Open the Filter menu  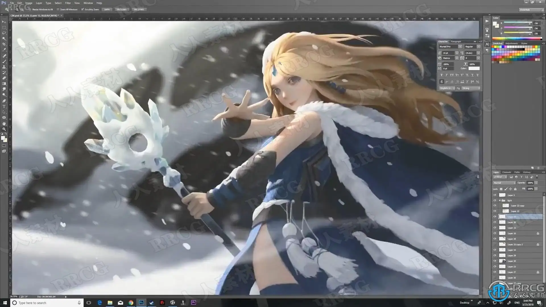pos(68,3)
